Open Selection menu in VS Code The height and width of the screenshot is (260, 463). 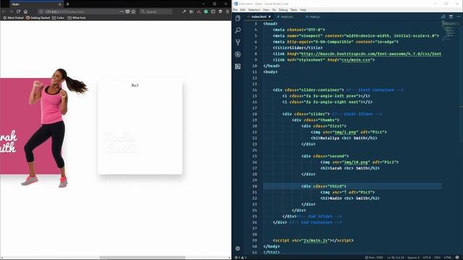pyautogui.click(x=254, y=9)
